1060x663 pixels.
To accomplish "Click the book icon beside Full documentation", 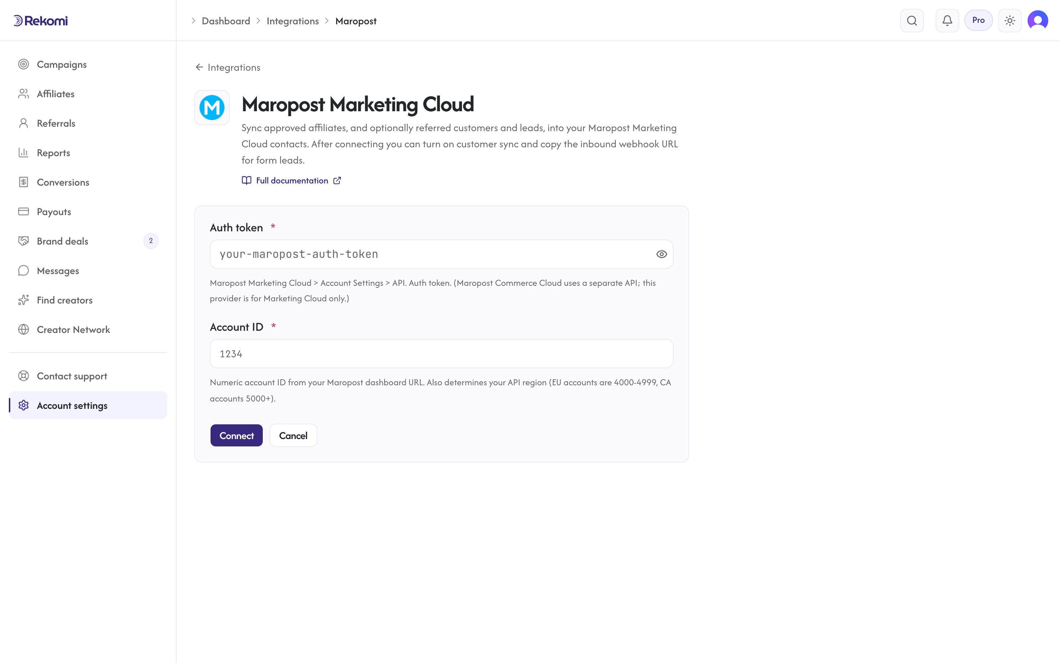I will tap(247, 180).
